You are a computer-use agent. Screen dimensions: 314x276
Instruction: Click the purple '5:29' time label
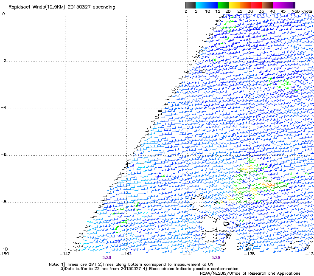coord(216,258)
